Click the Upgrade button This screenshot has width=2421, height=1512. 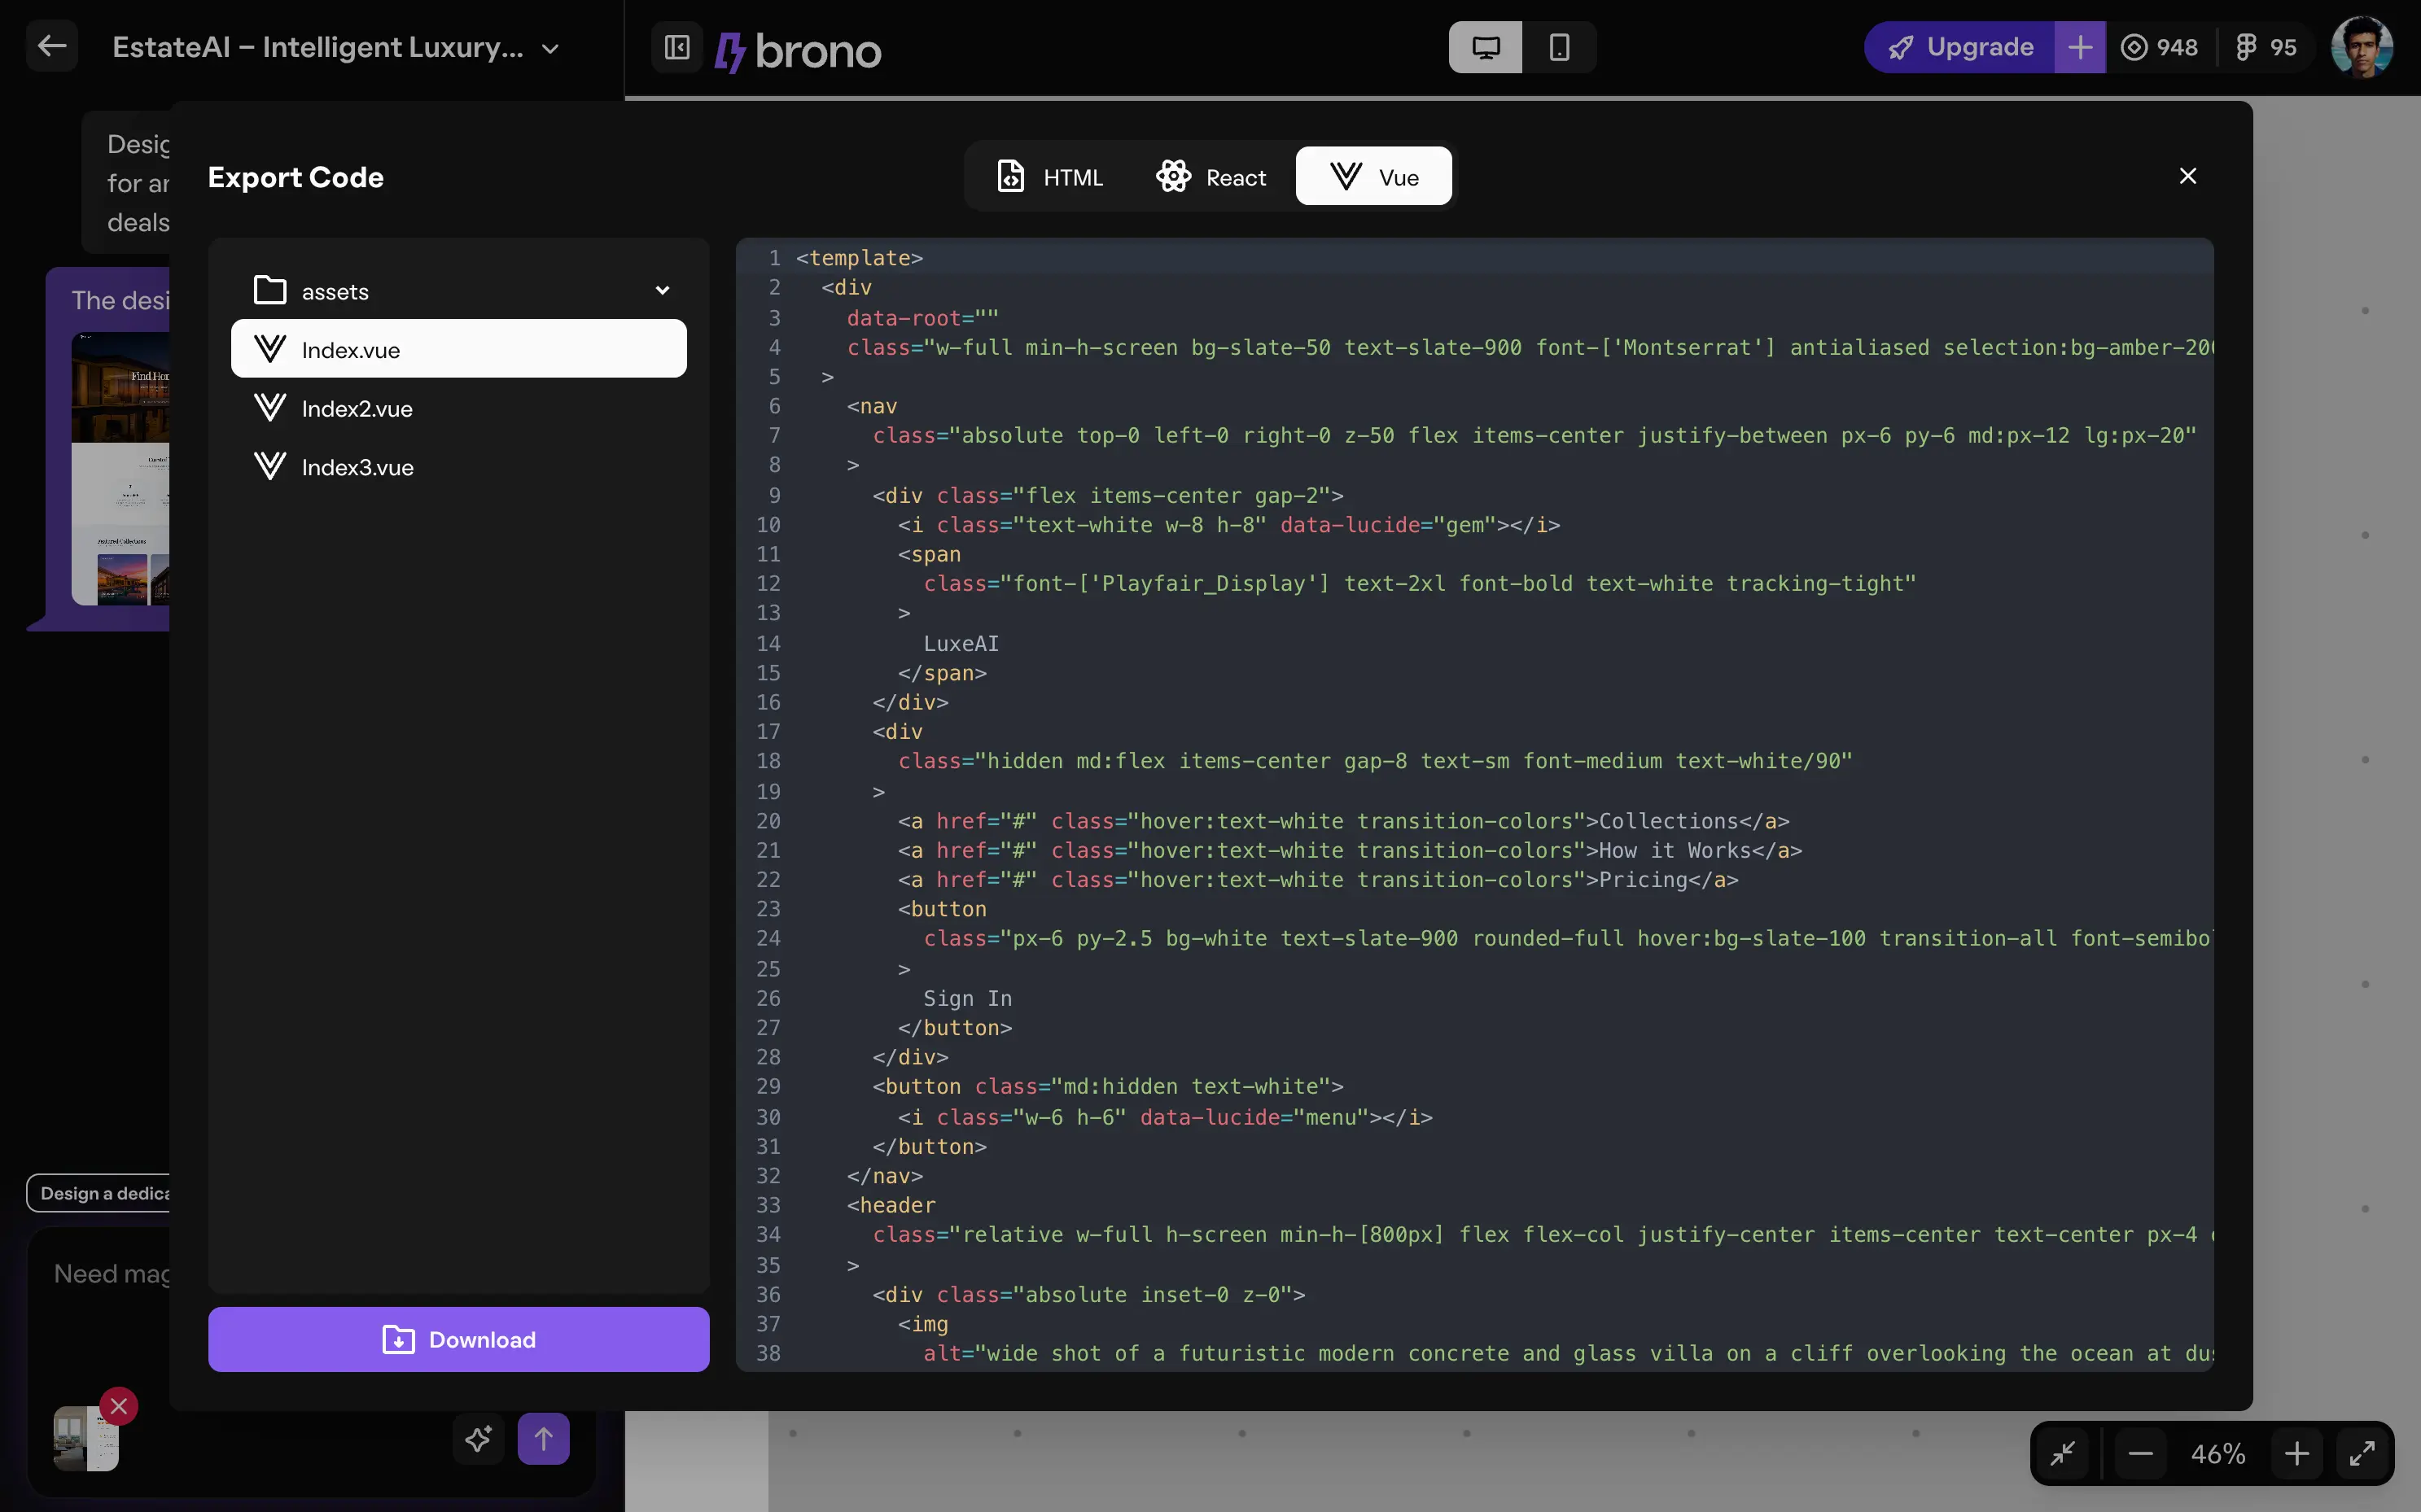(1959, 47)
